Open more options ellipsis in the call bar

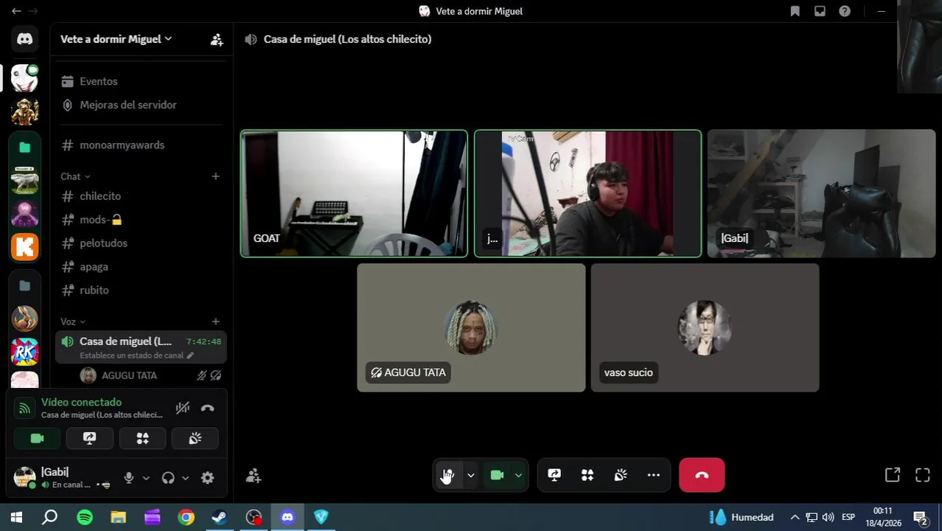(x=654, y=476)
